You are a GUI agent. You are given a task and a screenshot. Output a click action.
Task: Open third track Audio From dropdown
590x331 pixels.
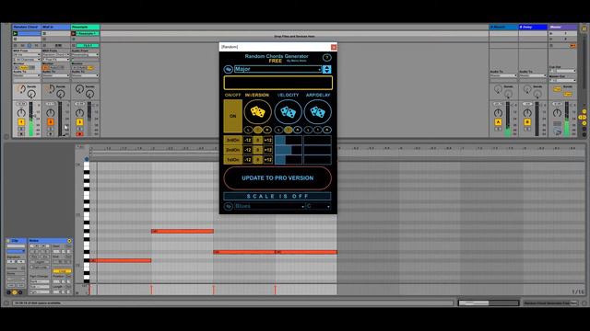tap(85, 55)
